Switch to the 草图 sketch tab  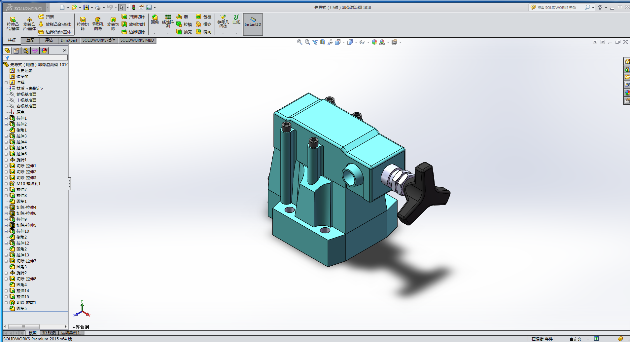point(30,40)
